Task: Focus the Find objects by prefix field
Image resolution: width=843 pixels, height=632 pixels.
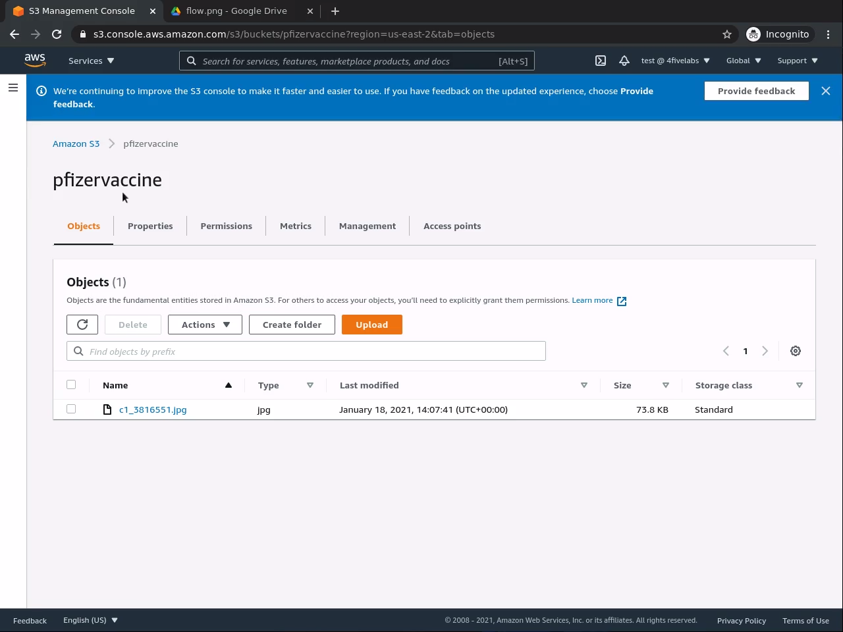Action: (306, 351)
